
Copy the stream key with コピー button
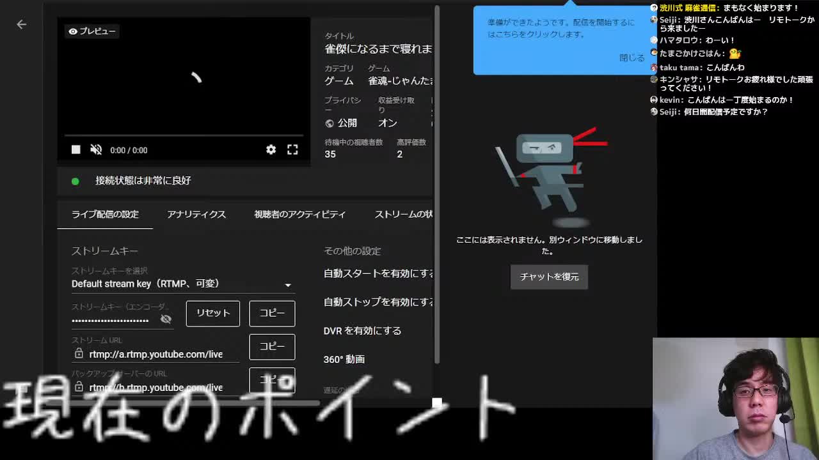click(272, 313)
